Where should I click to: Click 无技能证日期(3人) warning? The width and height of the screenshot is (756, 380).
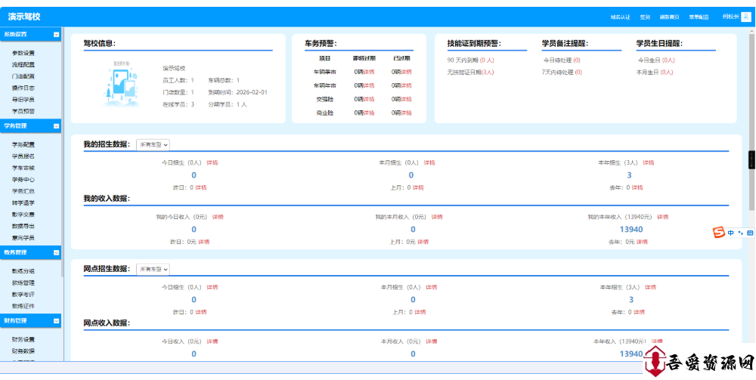470,73
